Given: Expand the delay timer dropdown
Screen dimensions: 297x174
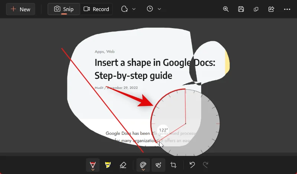Looking at the screenshot, I should pyautogui.click(x=154, y=9).
